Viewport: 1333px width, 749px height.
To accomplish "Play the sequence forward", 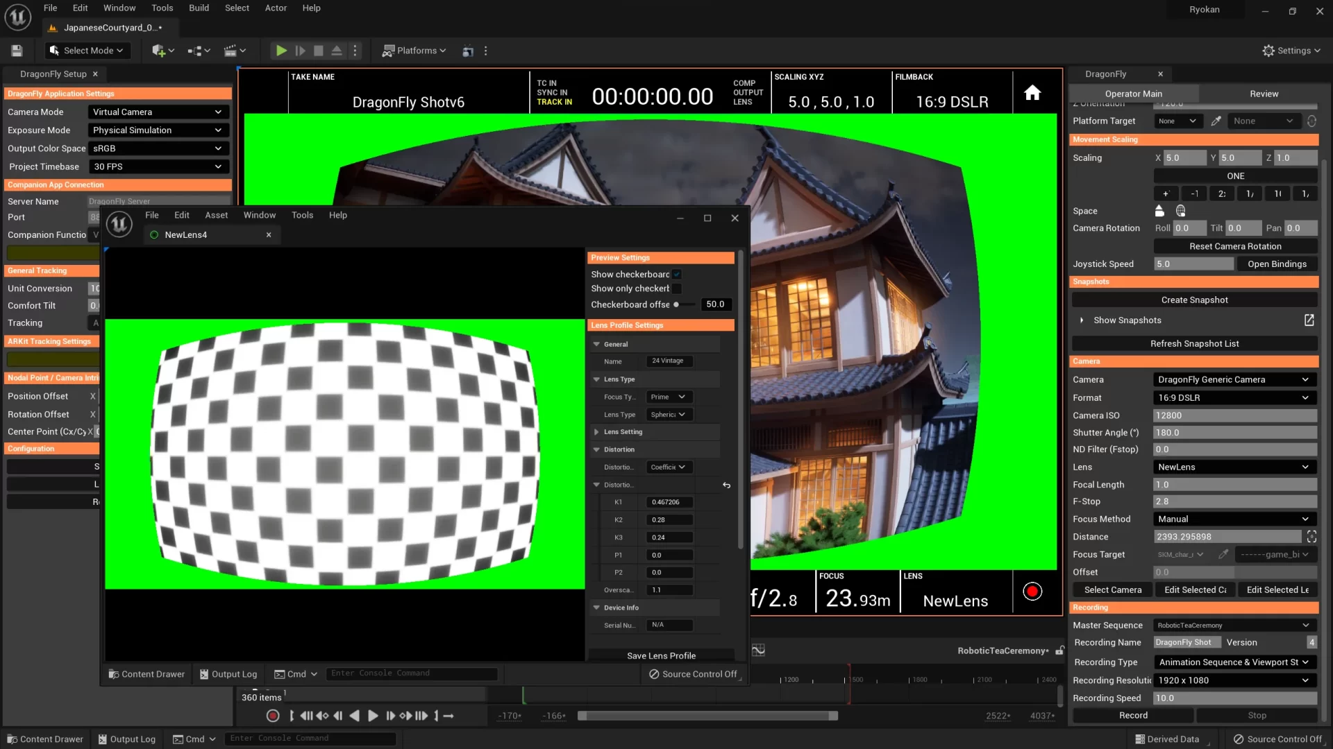I will pos(373,716).
